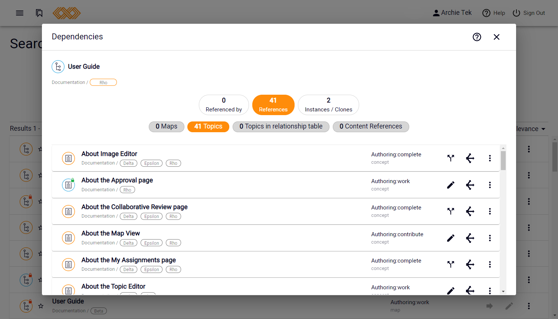The image size is (558, 319).
Task: Open more options for About Image Editor
Action: coord(490,158)
